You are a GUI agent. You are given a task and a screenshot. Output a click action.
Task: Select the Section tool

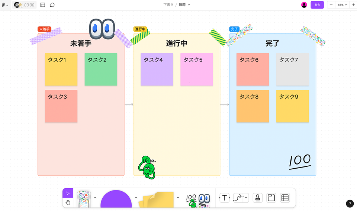click(x=271, y=198)
